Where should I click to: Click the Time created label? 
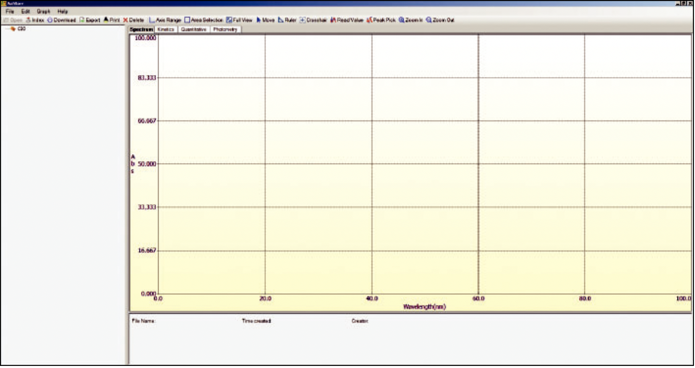pyautogui.click(x=256, y=321)
